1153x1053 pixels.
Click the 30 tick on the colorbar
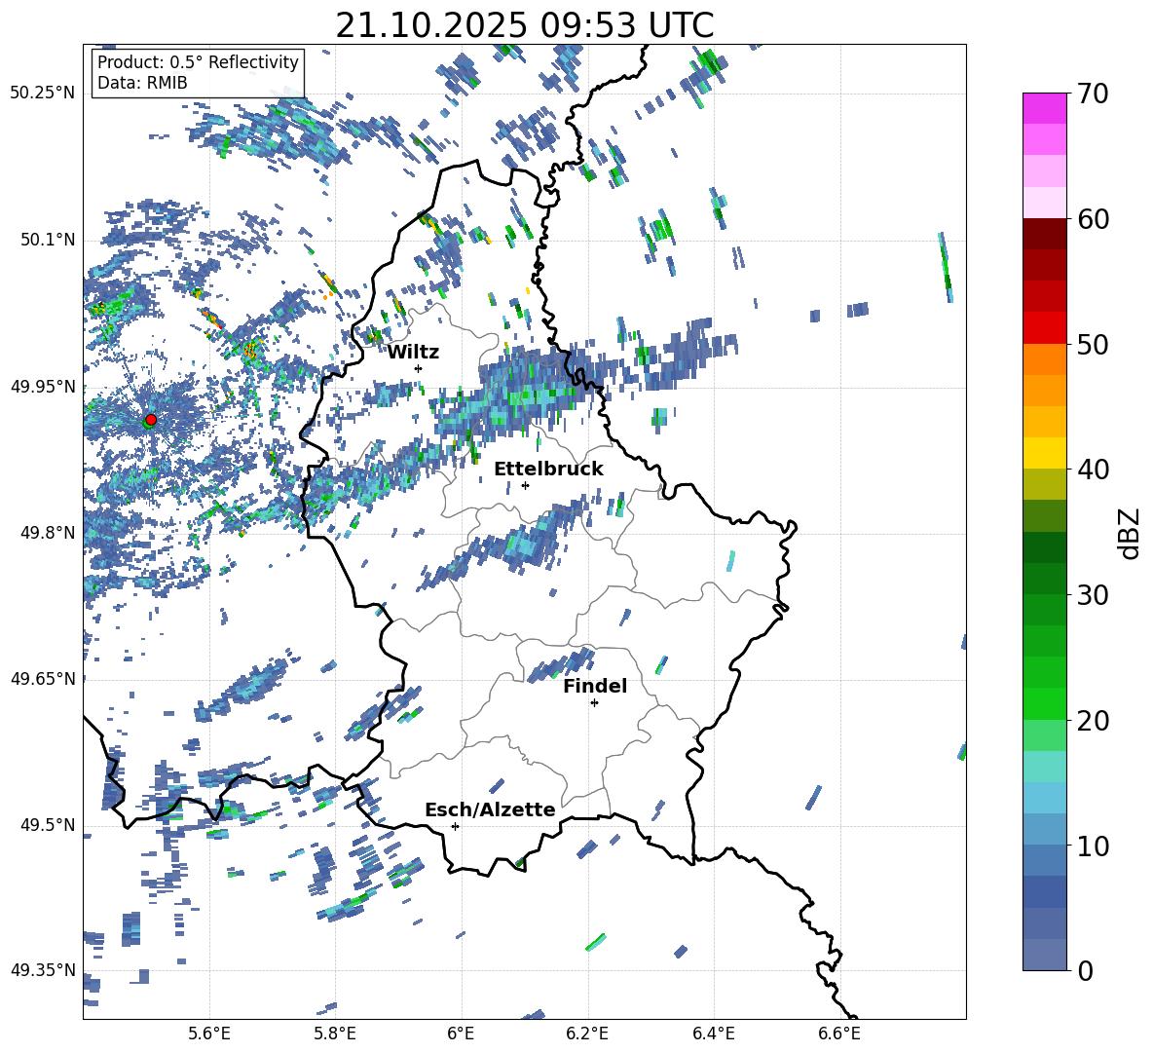[1093, 595]
